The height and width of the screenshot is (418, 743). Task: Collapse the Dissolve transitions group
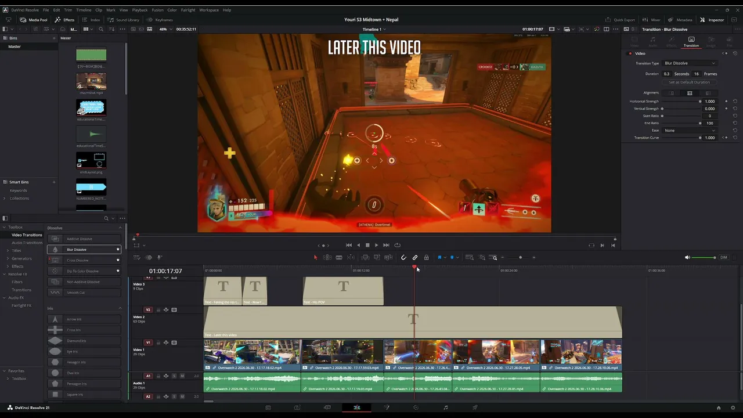[120, 228]
